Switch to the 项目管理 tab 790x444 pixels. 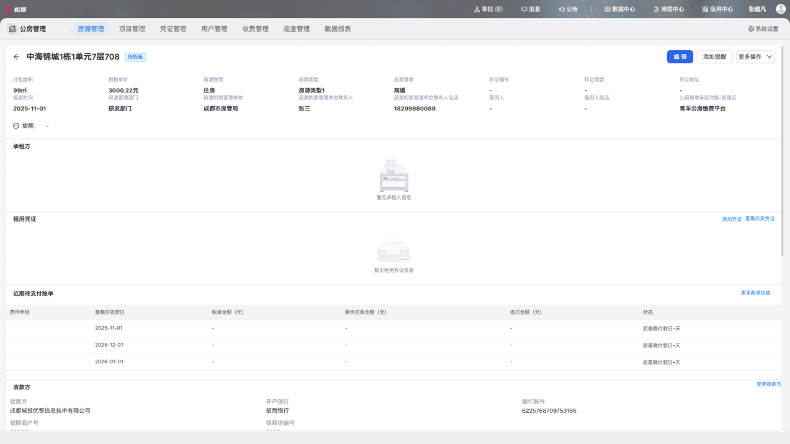click(132, 29)
